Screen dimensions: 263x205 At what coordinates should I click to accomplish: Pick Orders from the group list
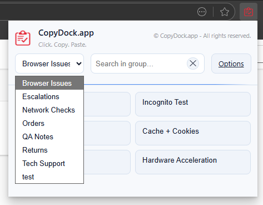coord(49,123)
